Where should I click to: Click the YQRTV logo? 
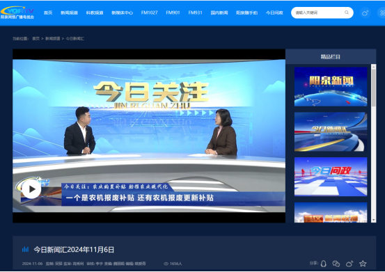click(x=17, y=13)
